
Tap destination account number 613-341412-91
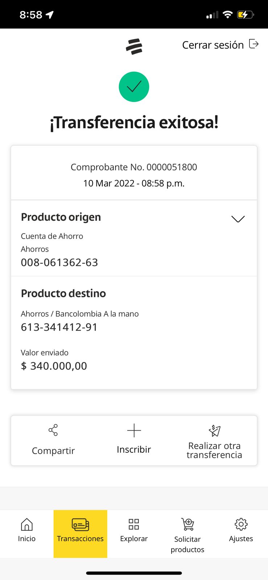point(59,327)
